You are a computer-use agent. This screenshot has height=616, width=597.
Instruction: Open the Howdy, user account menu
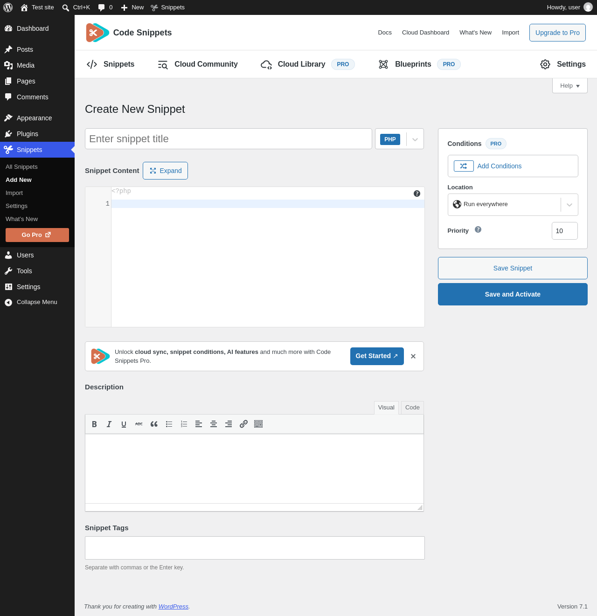pos(569,7)
